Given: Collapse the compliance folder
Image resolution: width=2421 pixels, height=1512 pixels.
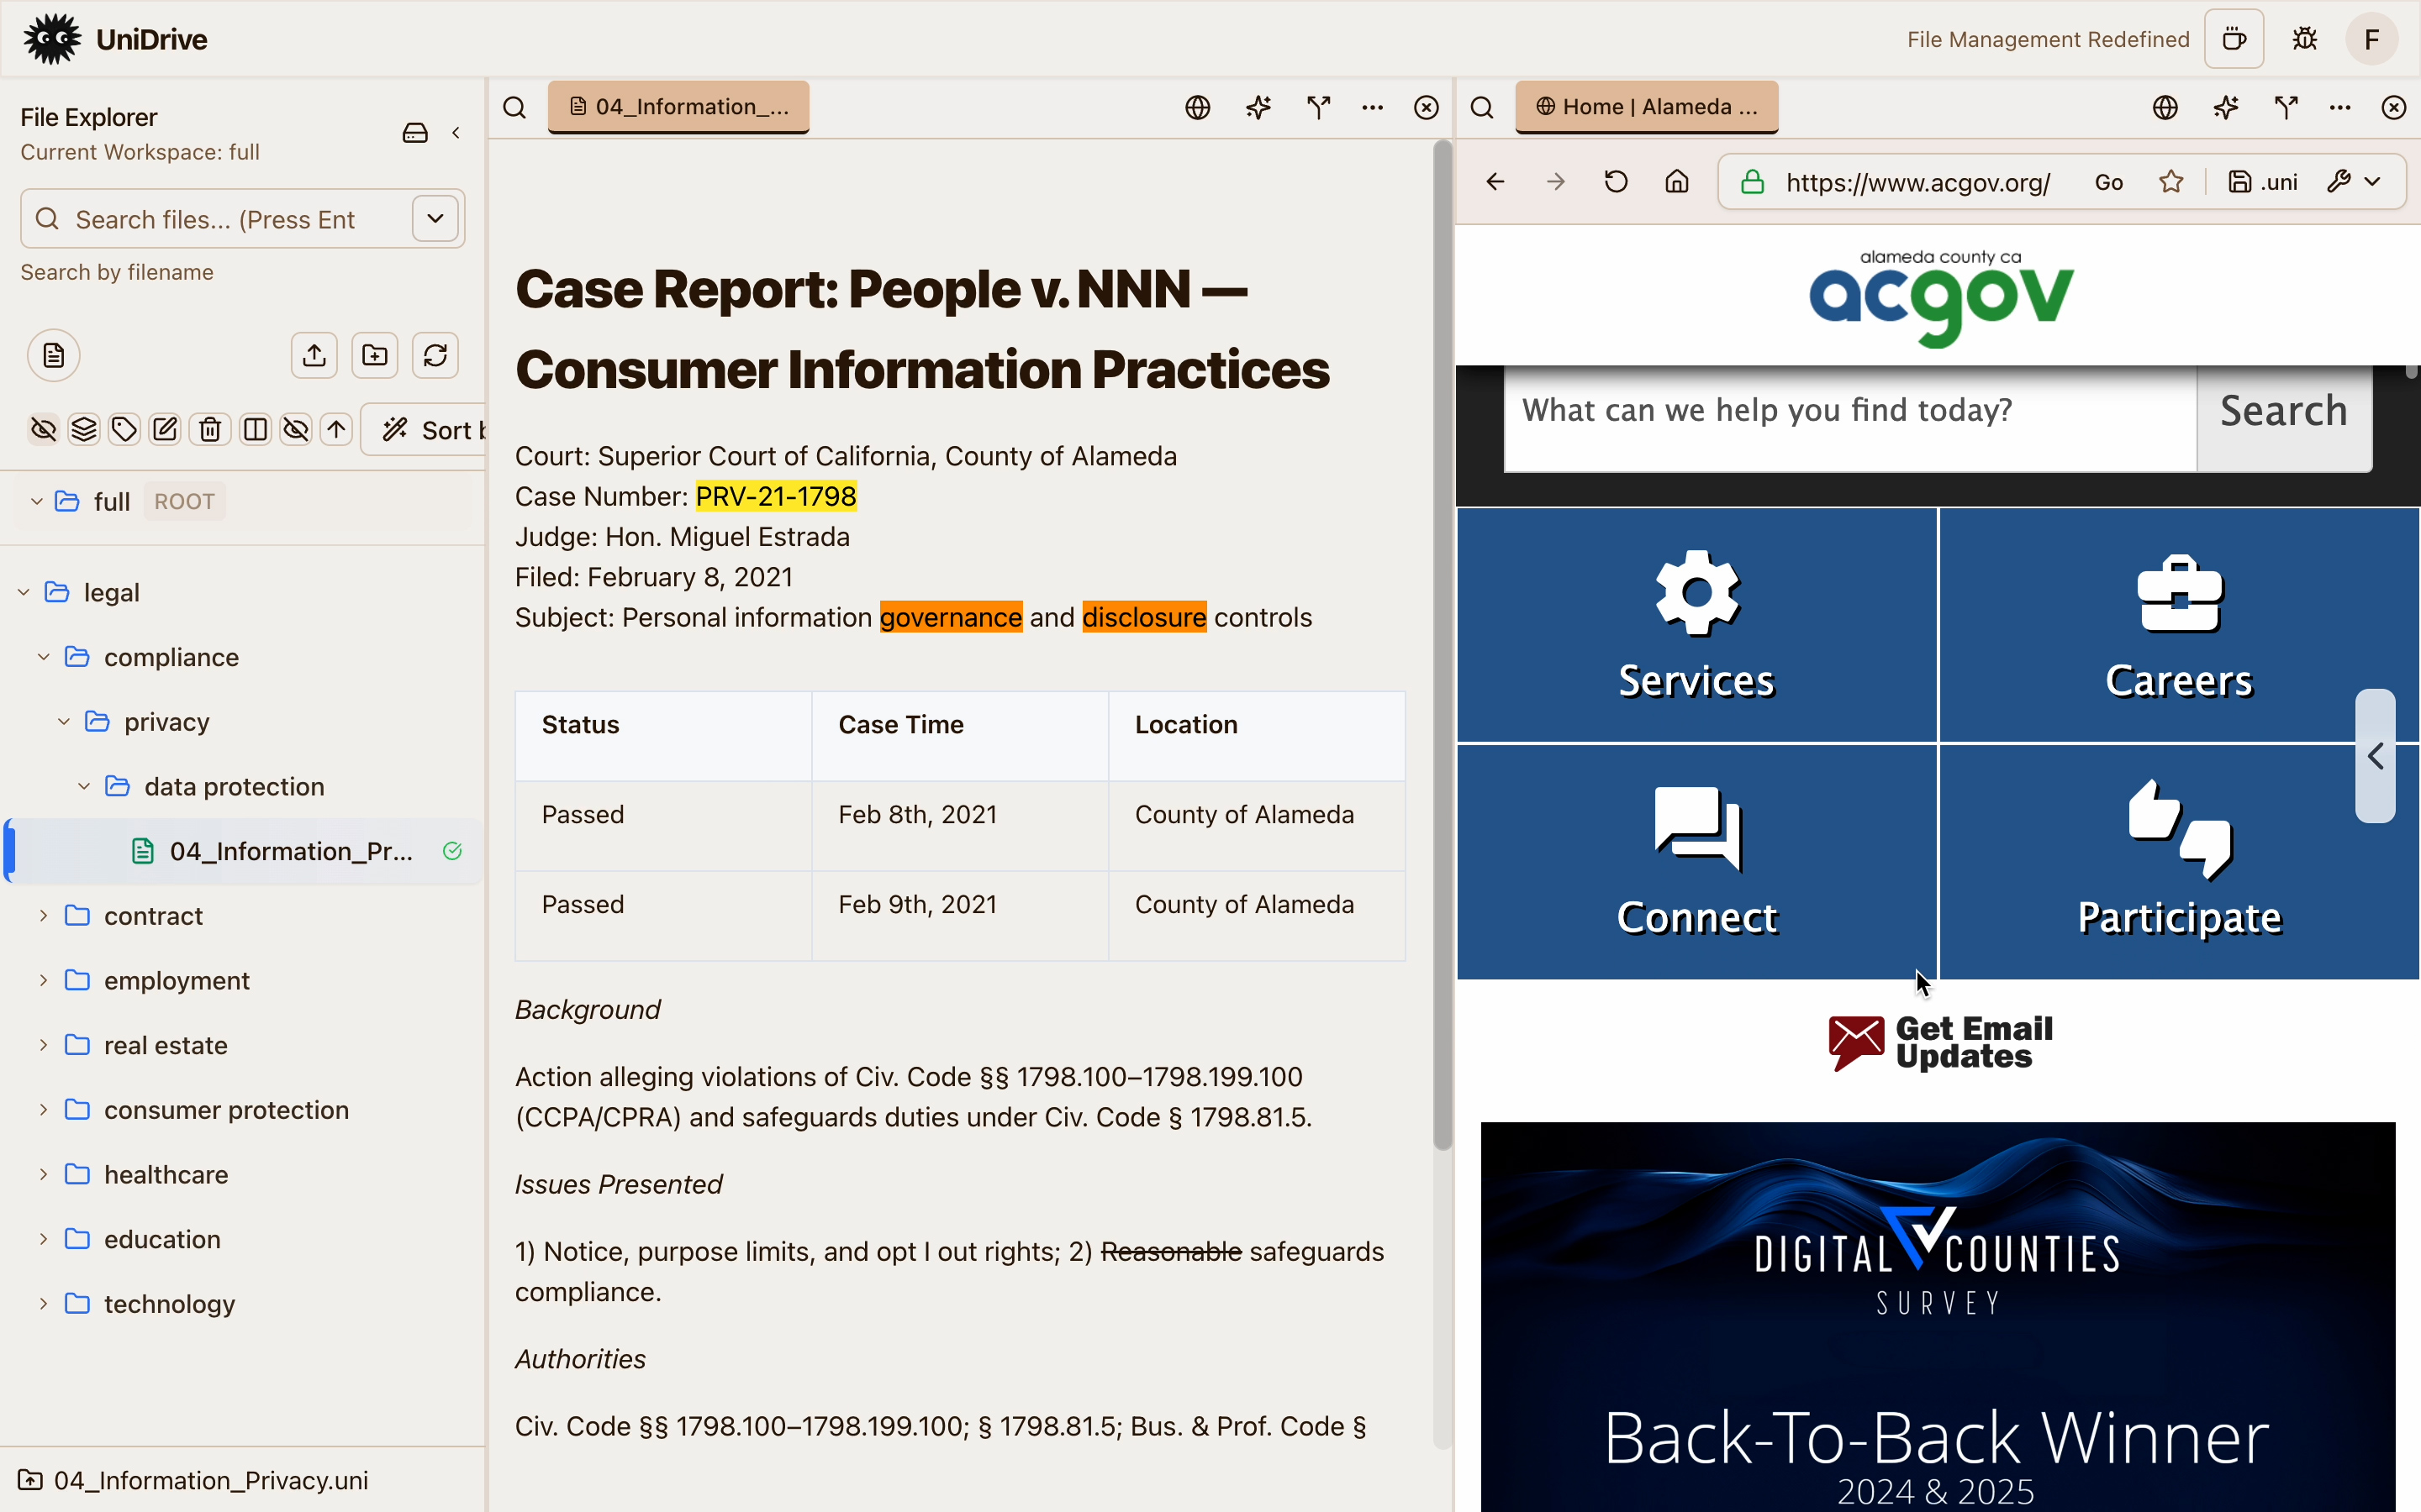Looking at the screenshot, I should click(x=43, y=657).
